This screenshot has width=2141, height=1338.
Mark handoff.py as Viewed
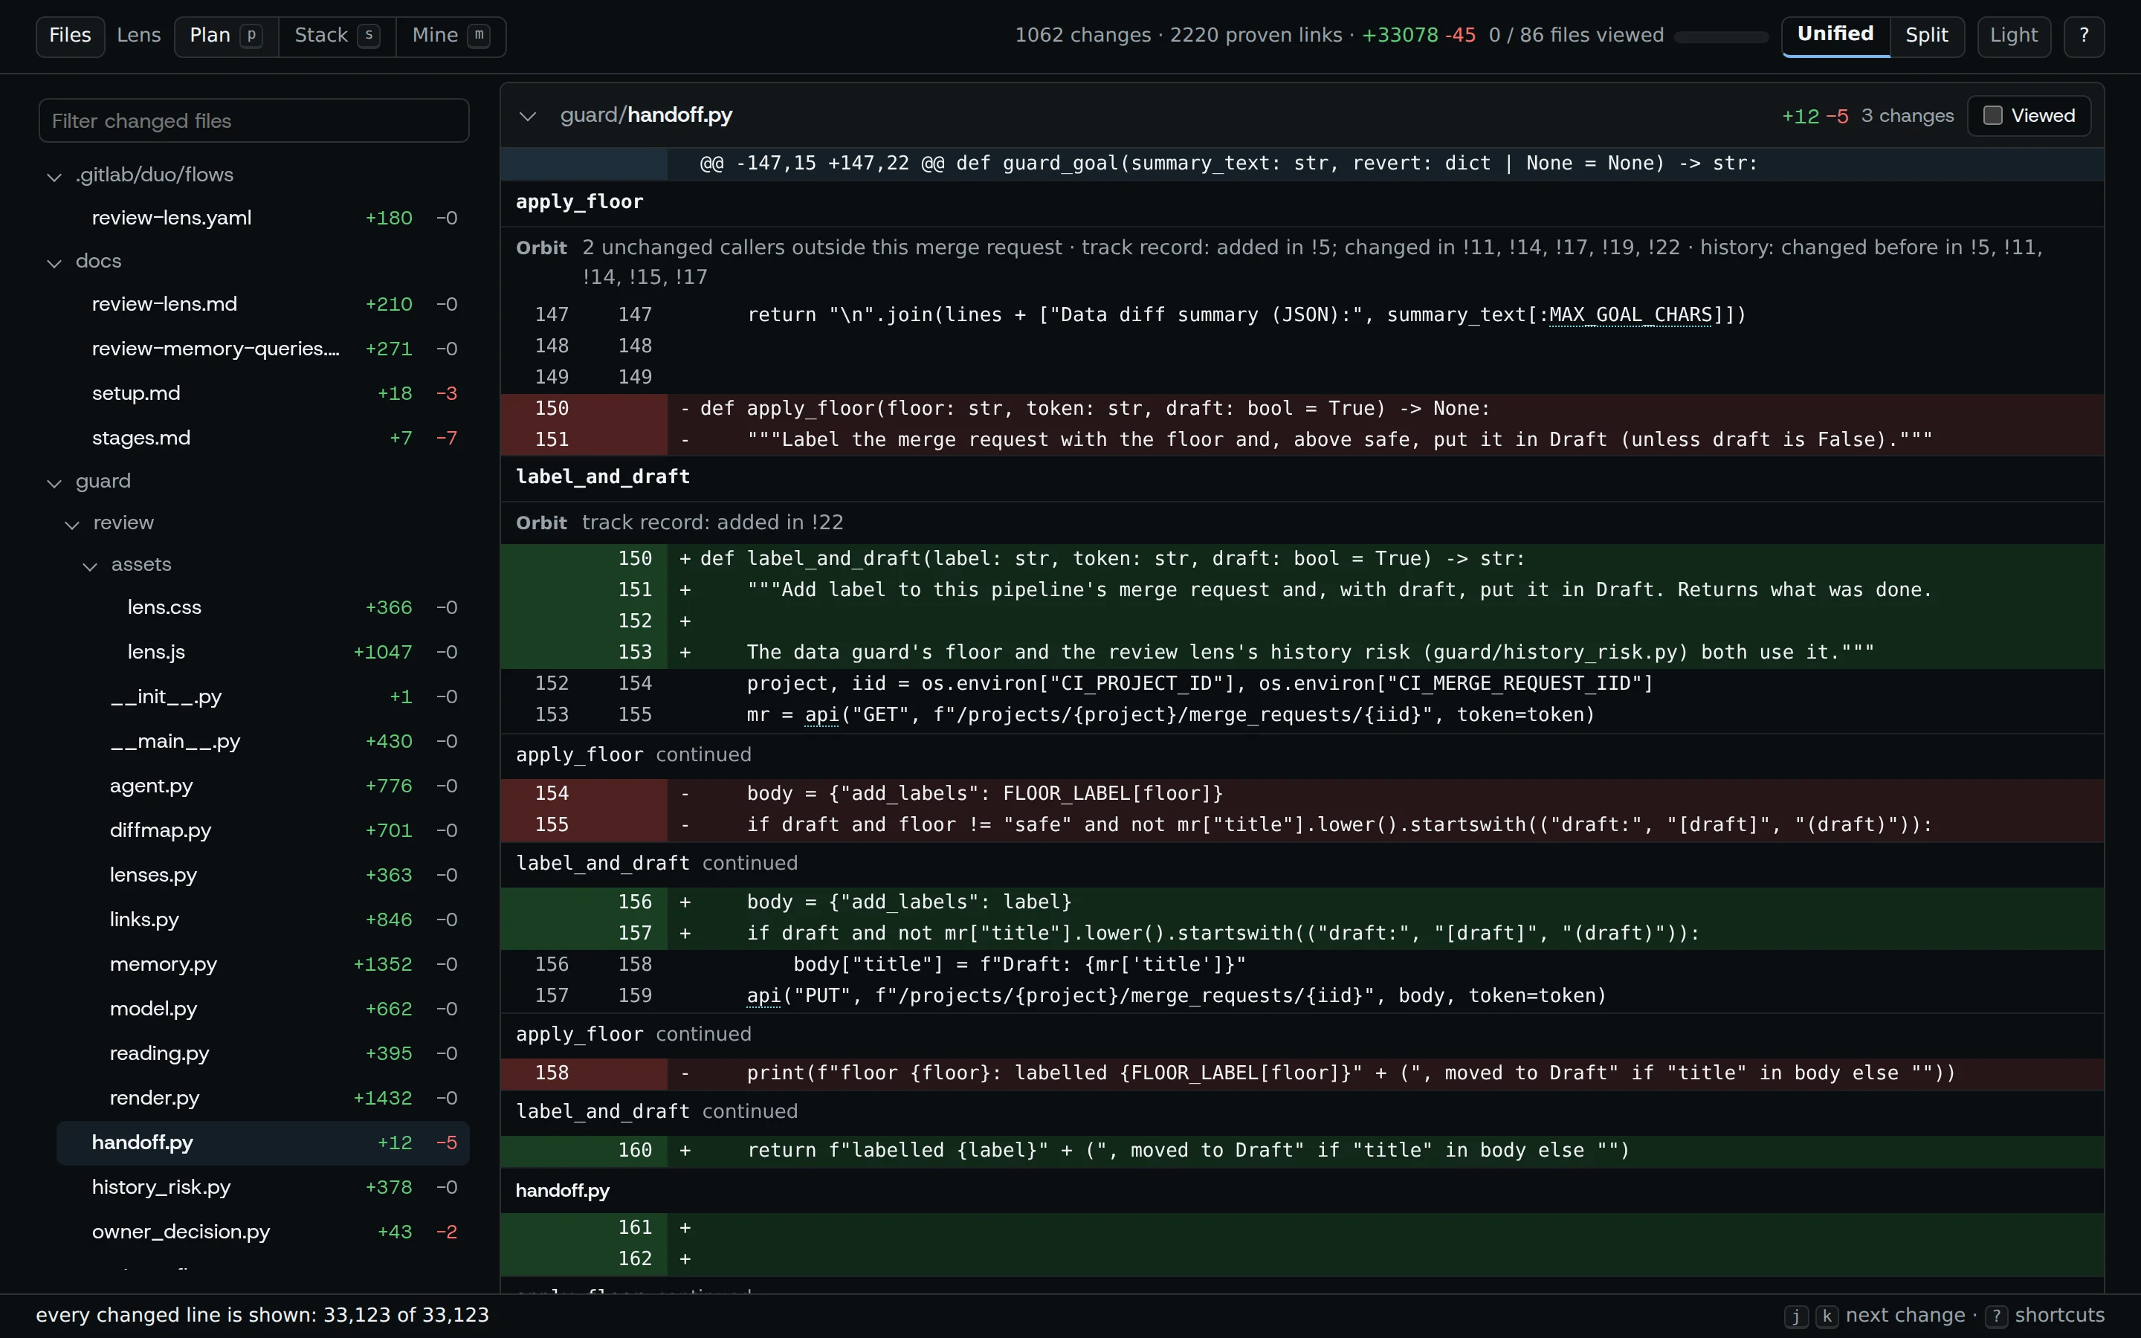coord(2029,116)
